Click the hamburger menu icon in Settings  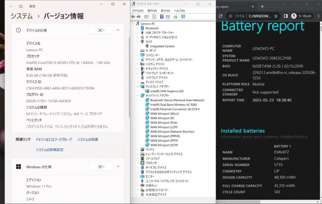coord(21,6)
